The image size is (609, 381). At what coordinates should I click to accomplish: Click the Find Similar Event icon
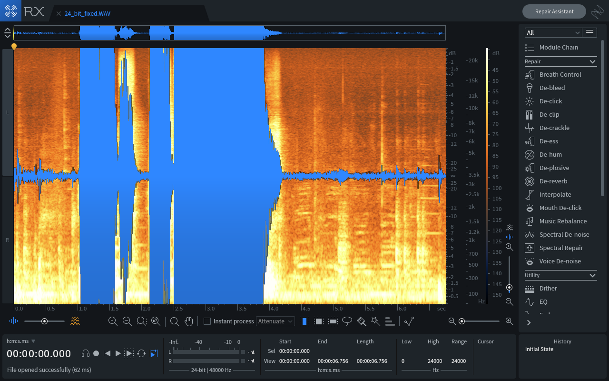click(x=409, y=321)
